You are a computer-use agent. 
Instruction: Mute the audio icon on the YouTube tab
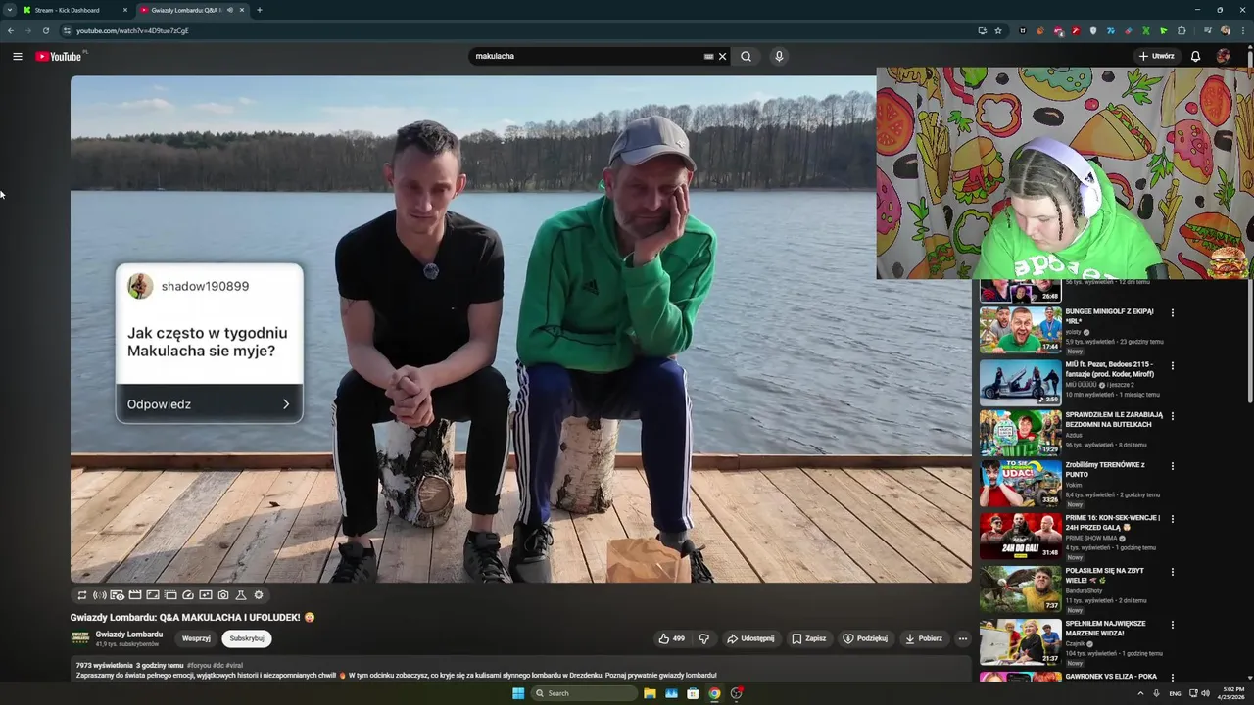230,10
